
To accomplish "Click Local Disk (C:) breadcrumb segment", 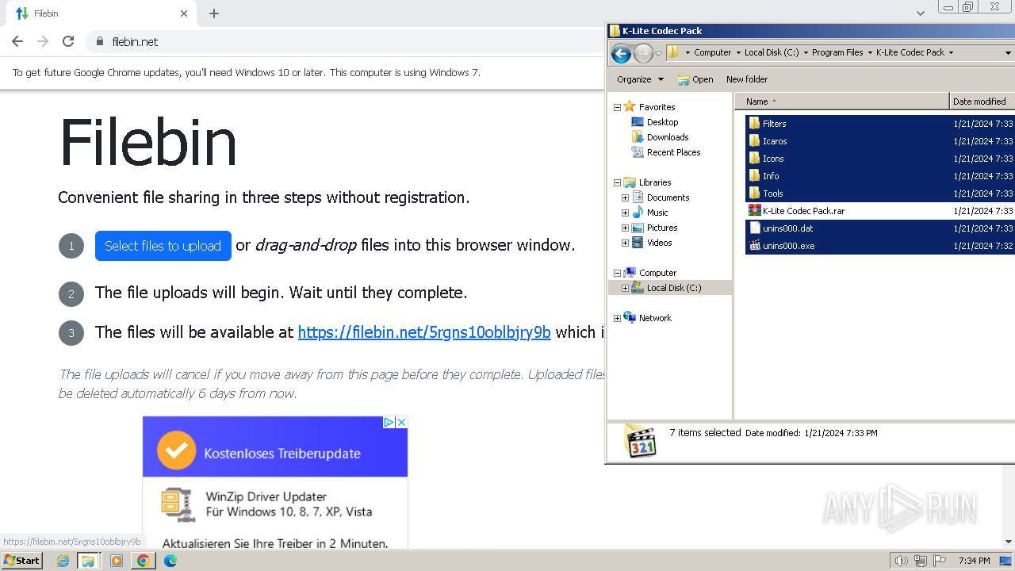I will [x=772, y=52].
